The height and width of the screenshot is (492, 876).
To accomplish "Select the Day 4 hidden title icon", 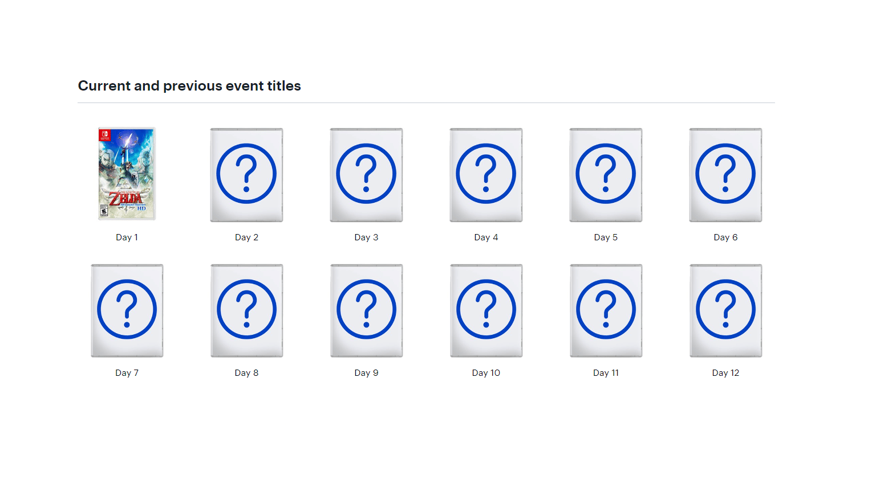I will click(x=486, y=174).
